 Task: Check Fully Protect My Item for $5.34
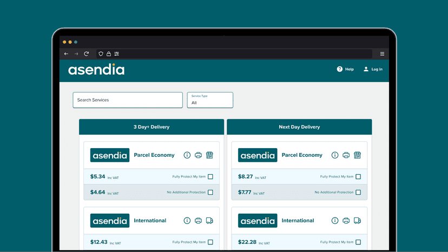210,177
